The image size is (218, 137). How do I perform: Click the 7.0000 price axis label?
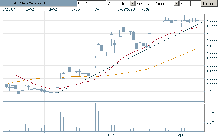click(x=212, y=53)
